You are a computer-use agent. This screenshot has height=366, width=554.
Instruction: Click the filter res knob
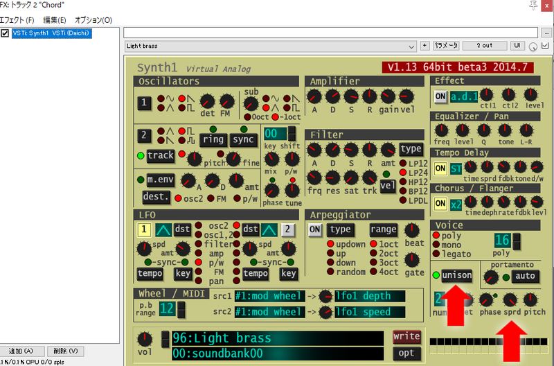332,177
